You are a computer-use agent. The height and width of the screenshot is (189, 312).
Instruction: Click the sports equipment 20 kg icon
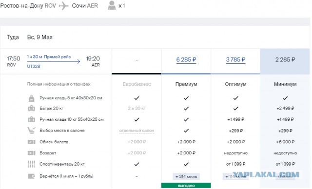click(x=31, y=164)
